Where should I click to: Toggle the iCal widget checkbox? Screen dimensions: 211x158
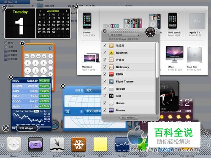[x=105, y=96]
